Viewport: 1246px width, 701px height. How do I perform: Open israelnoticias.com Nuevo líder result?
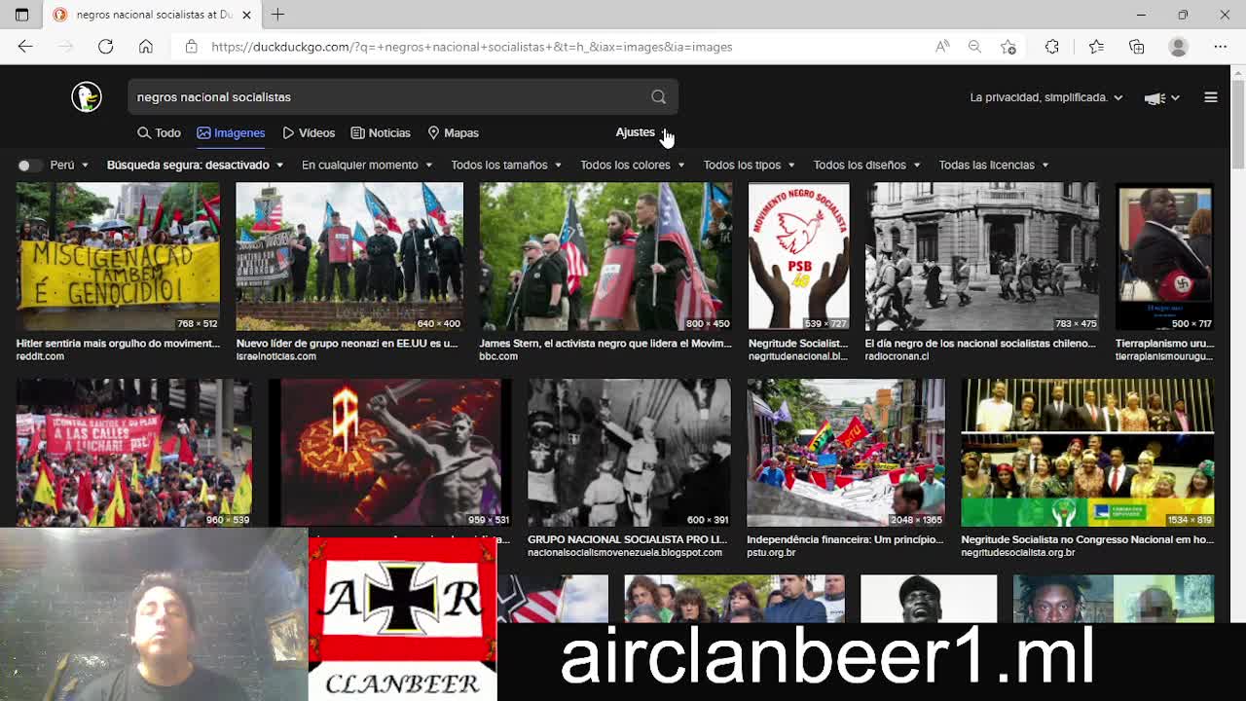coord(347,344)
